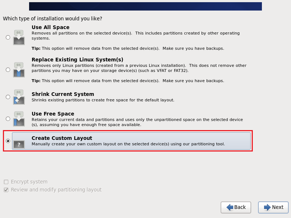Click the installation progress bar at top
This screenshot has width=291, height=218.
[x=145, y=6]
